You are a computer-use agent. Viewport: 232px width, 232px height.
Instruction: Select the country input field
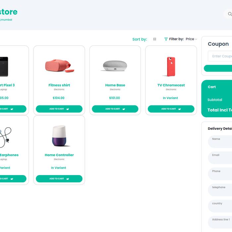point(221,206)
